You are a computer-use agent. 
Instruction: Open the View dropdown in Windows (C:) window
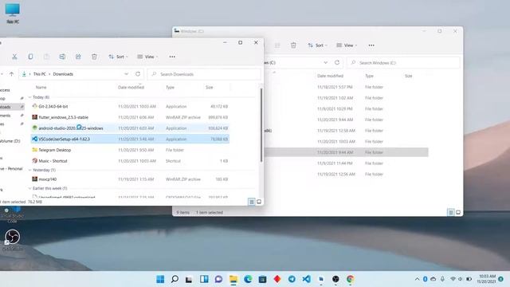coord(347,45)
